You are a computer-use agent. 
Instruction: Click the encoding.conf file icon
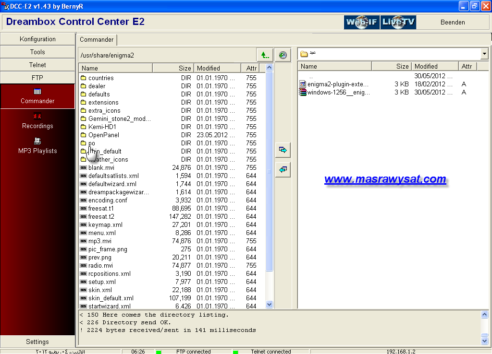tap(83, 200)
